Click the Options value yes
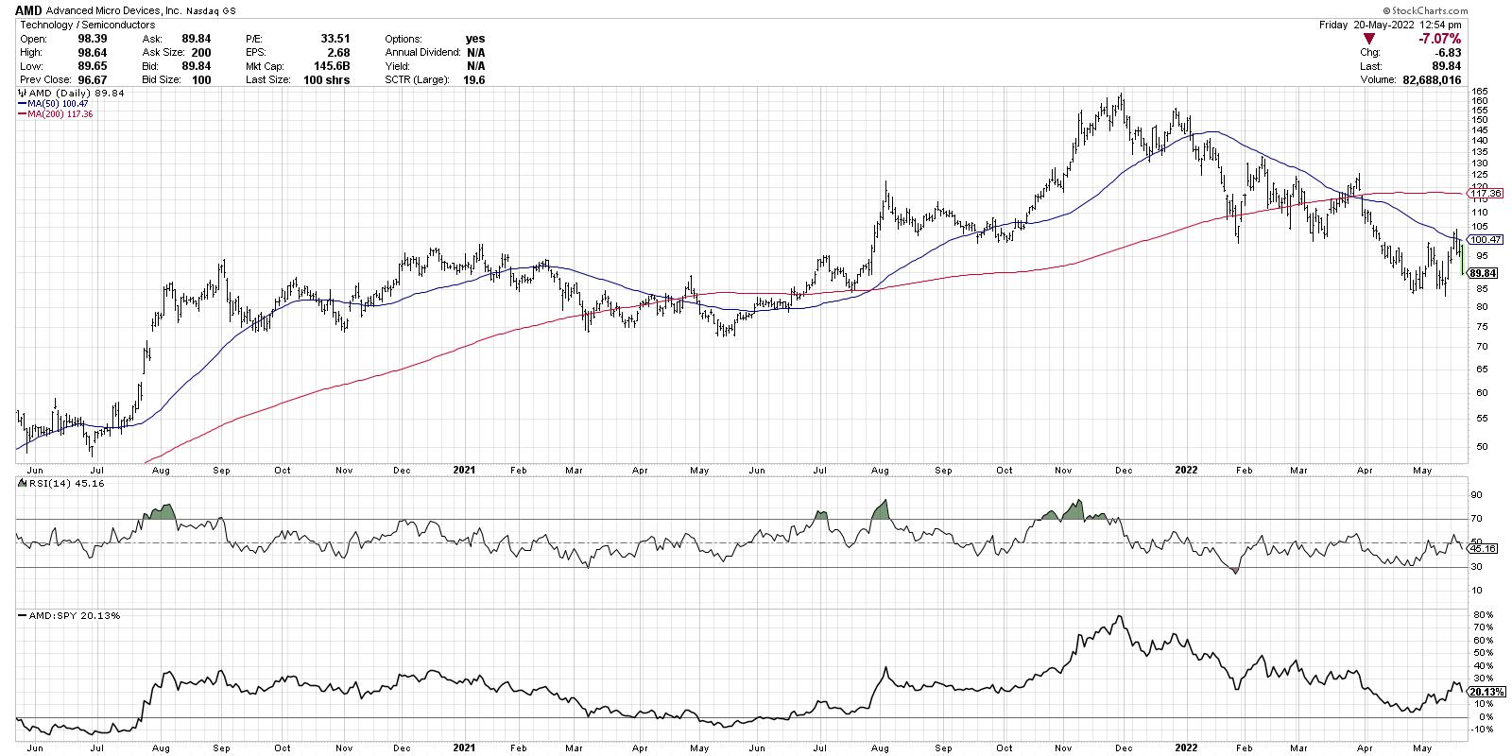Viewport: 1512px width, 756px height. click(x=474, y=39)
